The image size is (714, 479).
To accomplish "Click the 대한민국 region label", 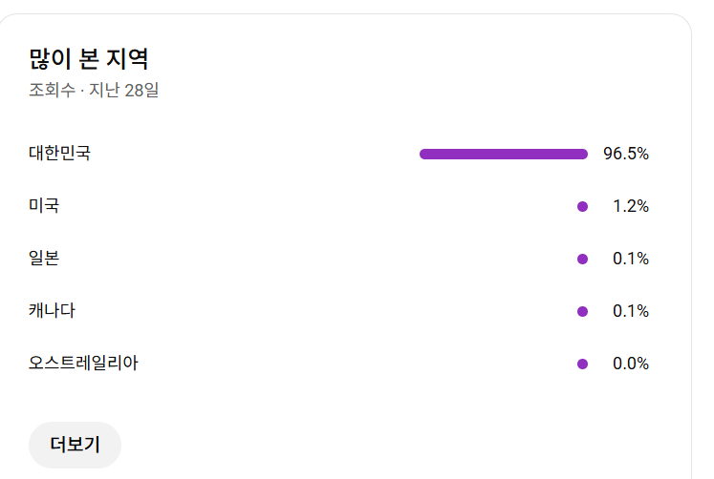I will 59,153.
